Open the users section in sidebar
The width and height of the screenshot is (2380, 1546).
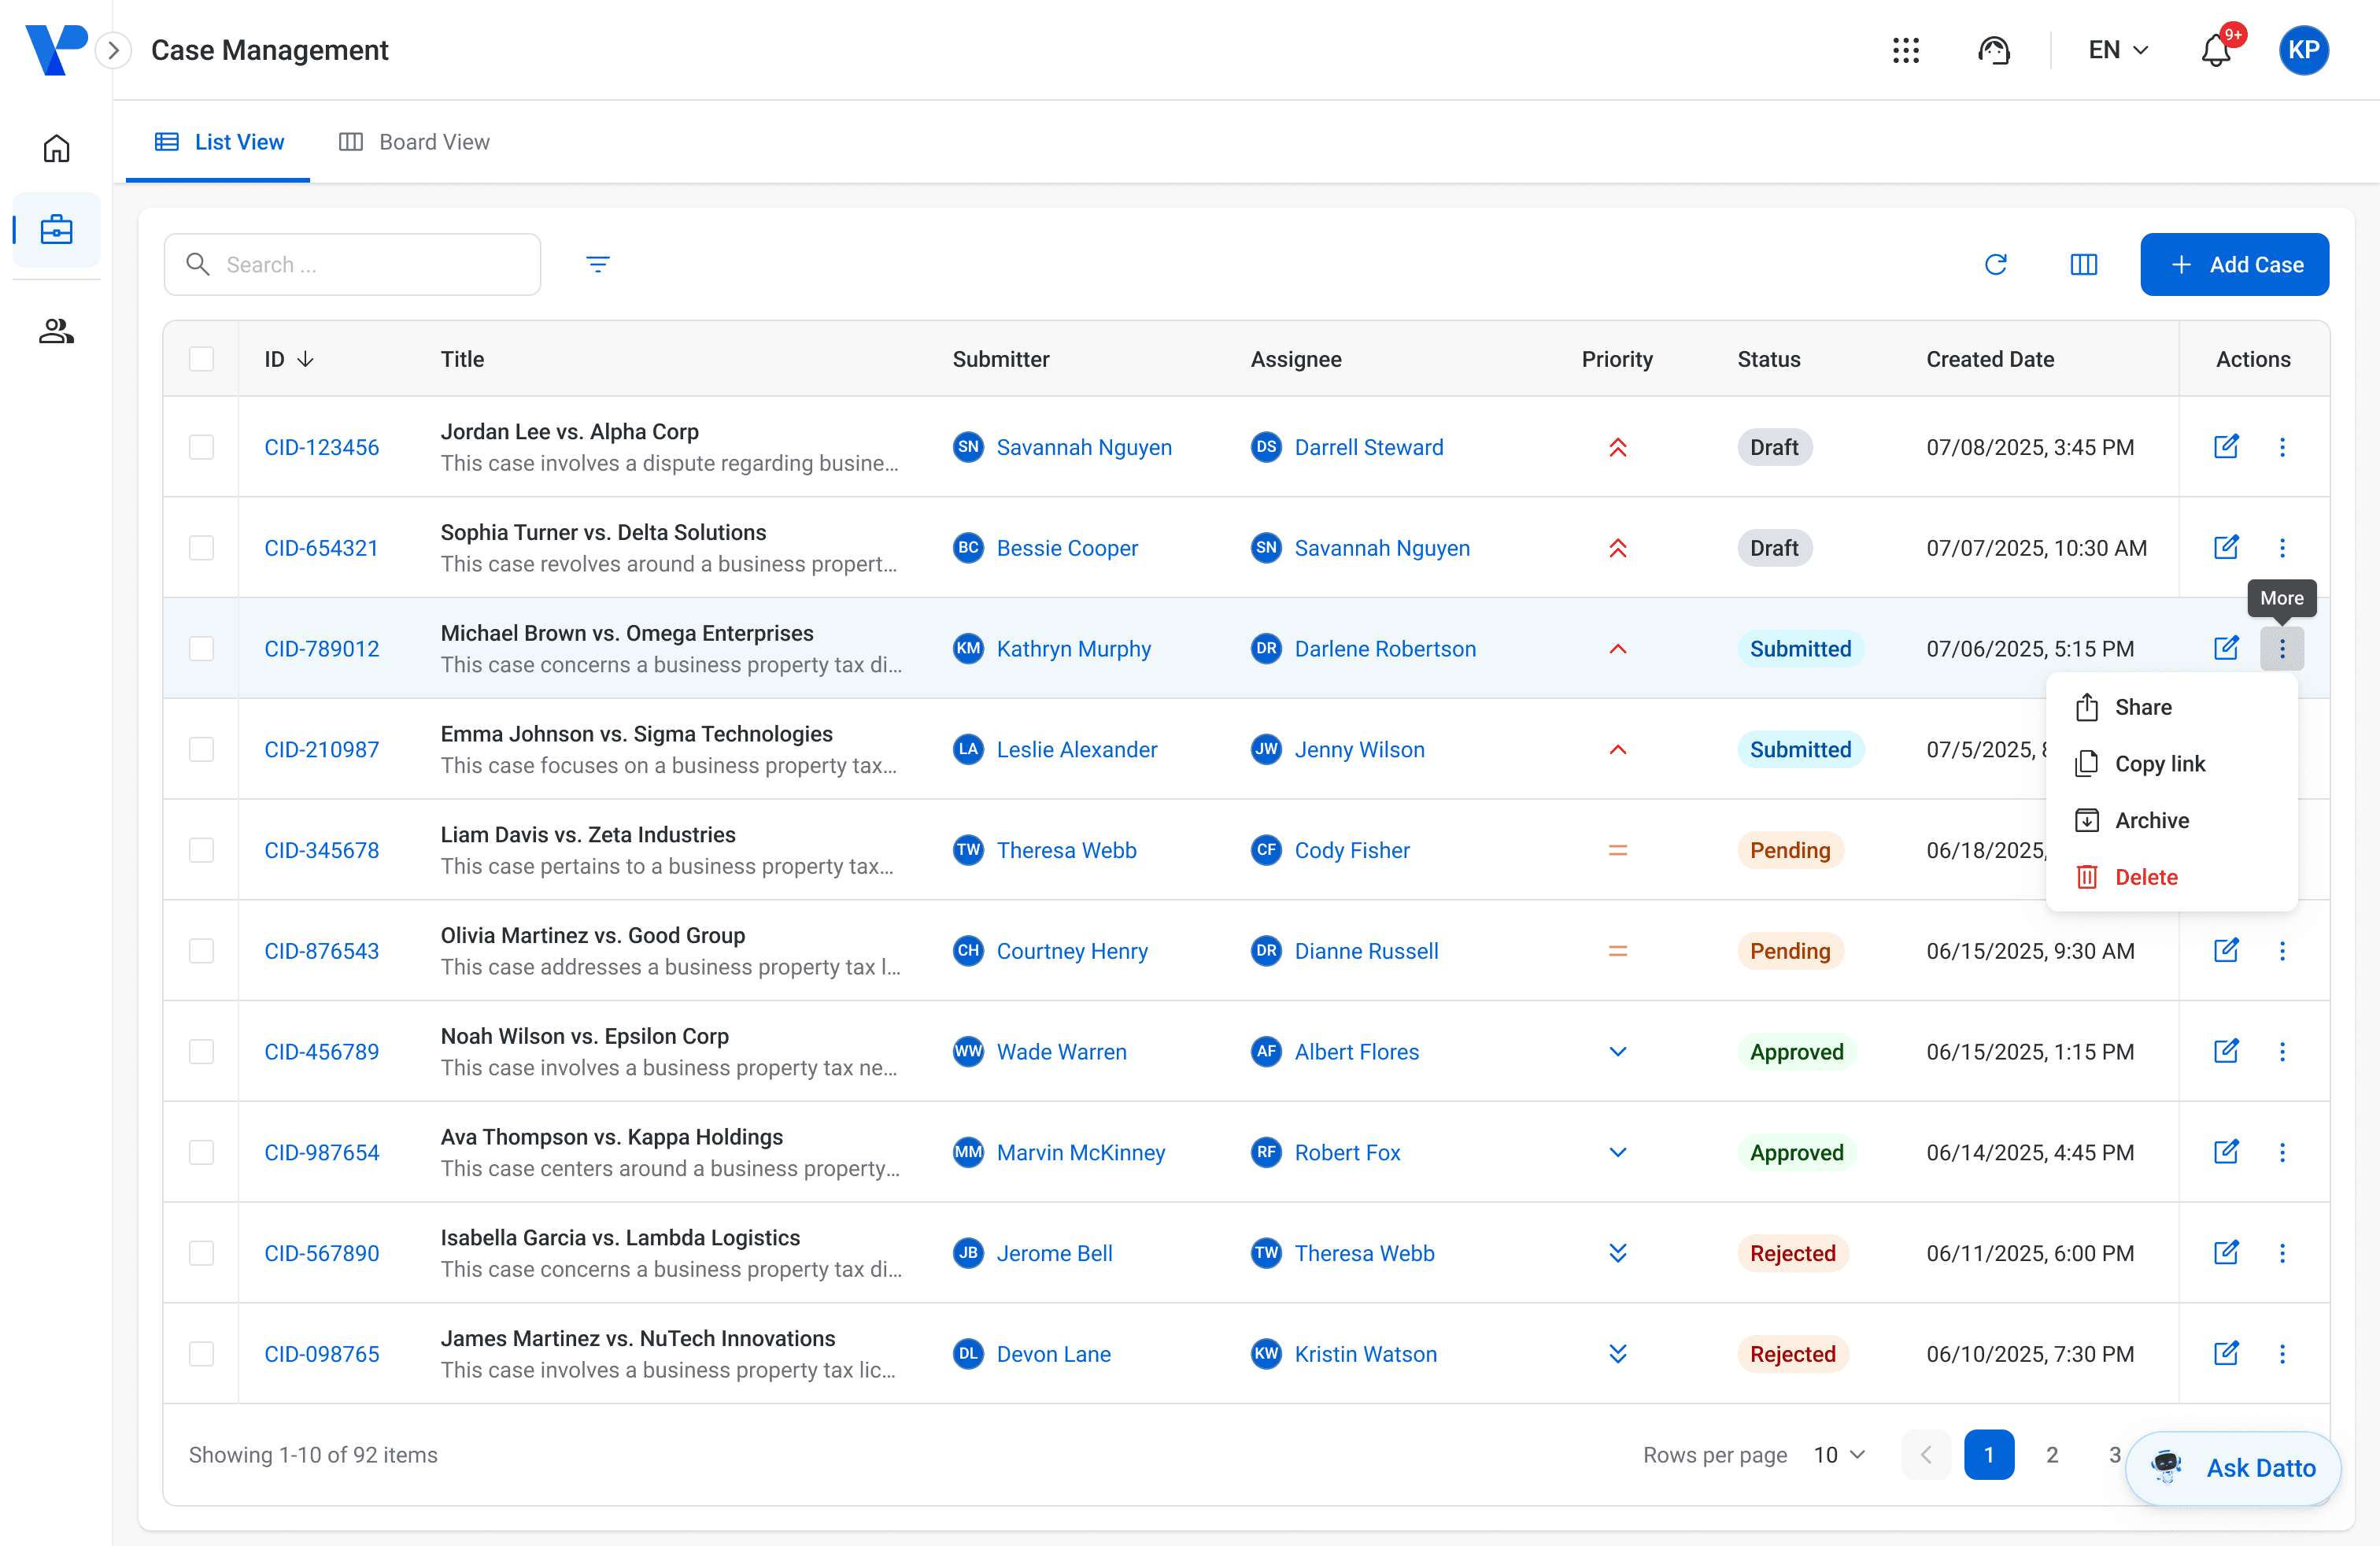[x=56, y=331]
